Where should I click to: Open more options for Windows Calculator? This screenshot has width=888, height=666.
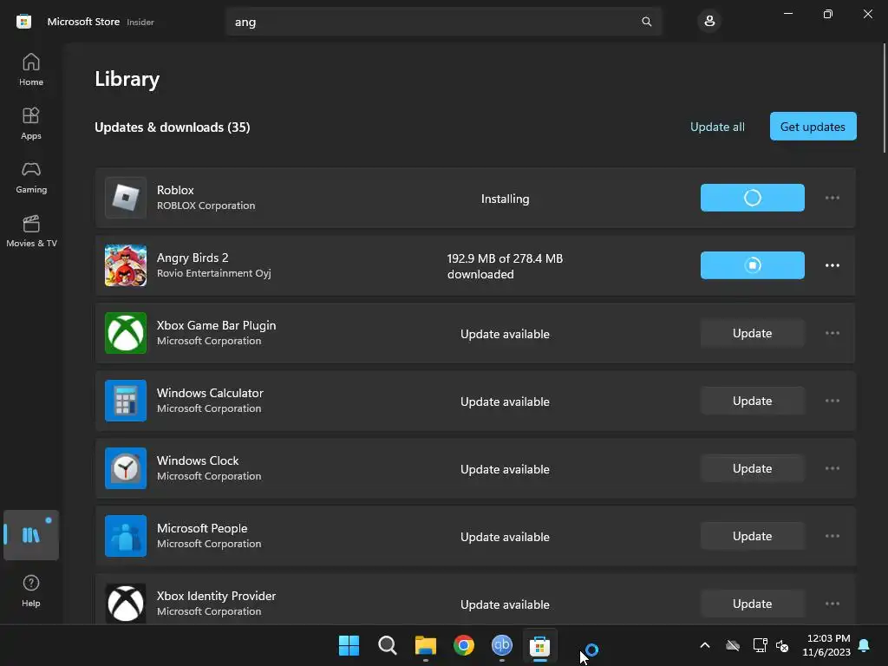point(832,401)
